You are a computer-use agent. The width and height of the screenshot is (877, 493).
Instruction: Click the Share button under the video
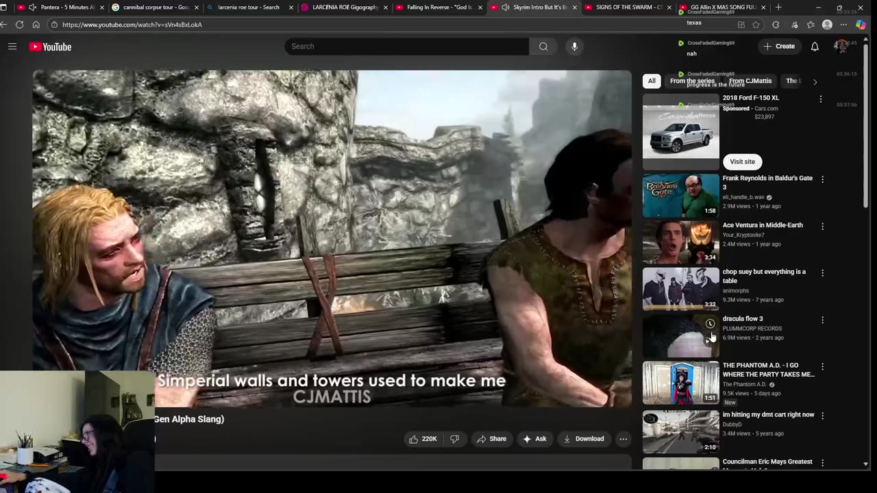pos(491,439)
